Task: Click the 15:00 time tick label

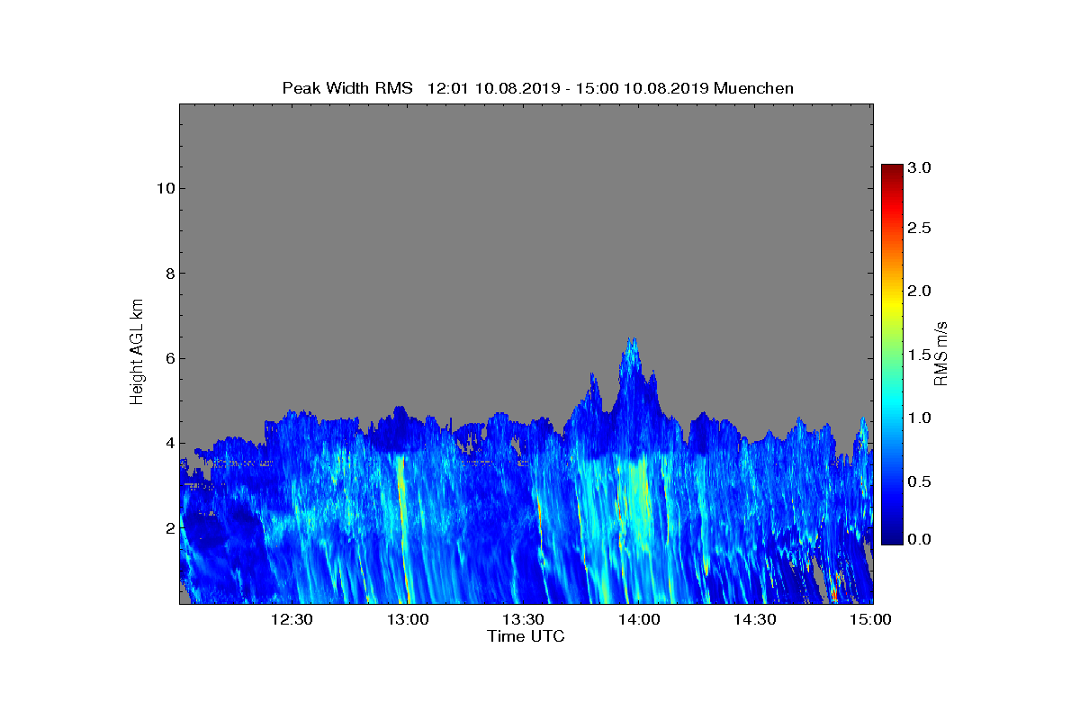Action: pyautogui.click(x=870, y=619)
